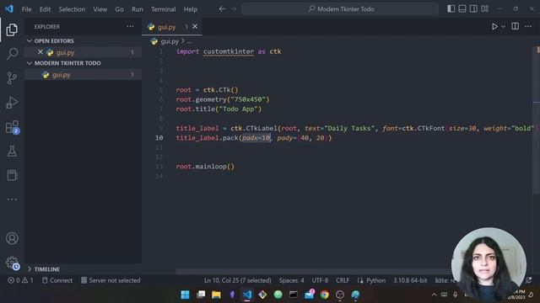The image size is (540, 303).
Task: Open the Help menu
Action: (191, 9)
